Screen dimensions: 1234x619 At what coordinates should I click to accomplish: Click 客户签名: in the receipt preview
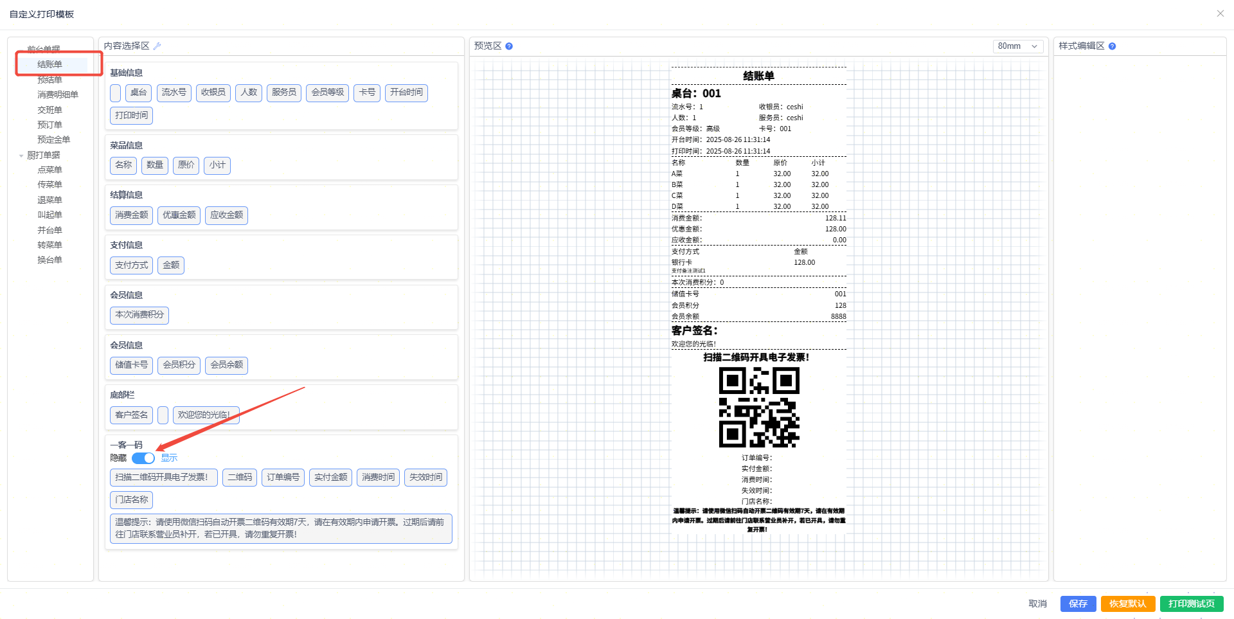[x=695, y=330]
